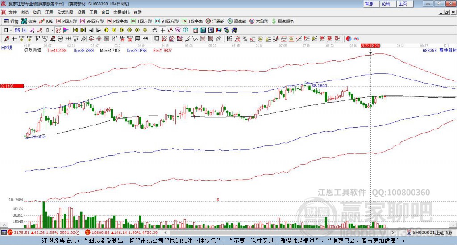
Task: Open the 江恩轮 Gann wheel
Action: click(215, 21)
